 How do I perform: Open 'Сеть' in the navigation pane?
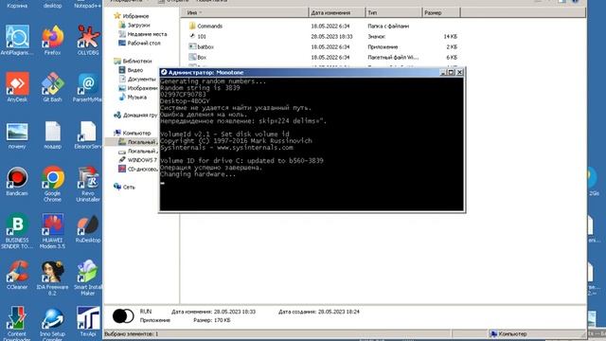point(124,187)
